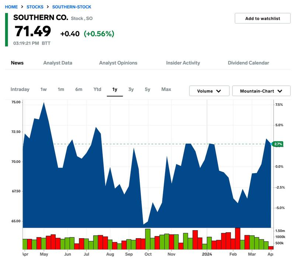Click the -5.0% percent axis label
The image size is (295, 264).
280,208
